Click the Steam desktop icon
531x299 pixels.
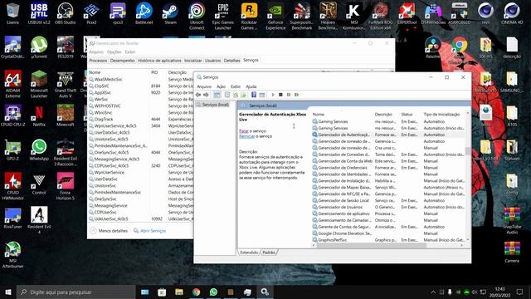pyautogui.click(x=170, y=14)
